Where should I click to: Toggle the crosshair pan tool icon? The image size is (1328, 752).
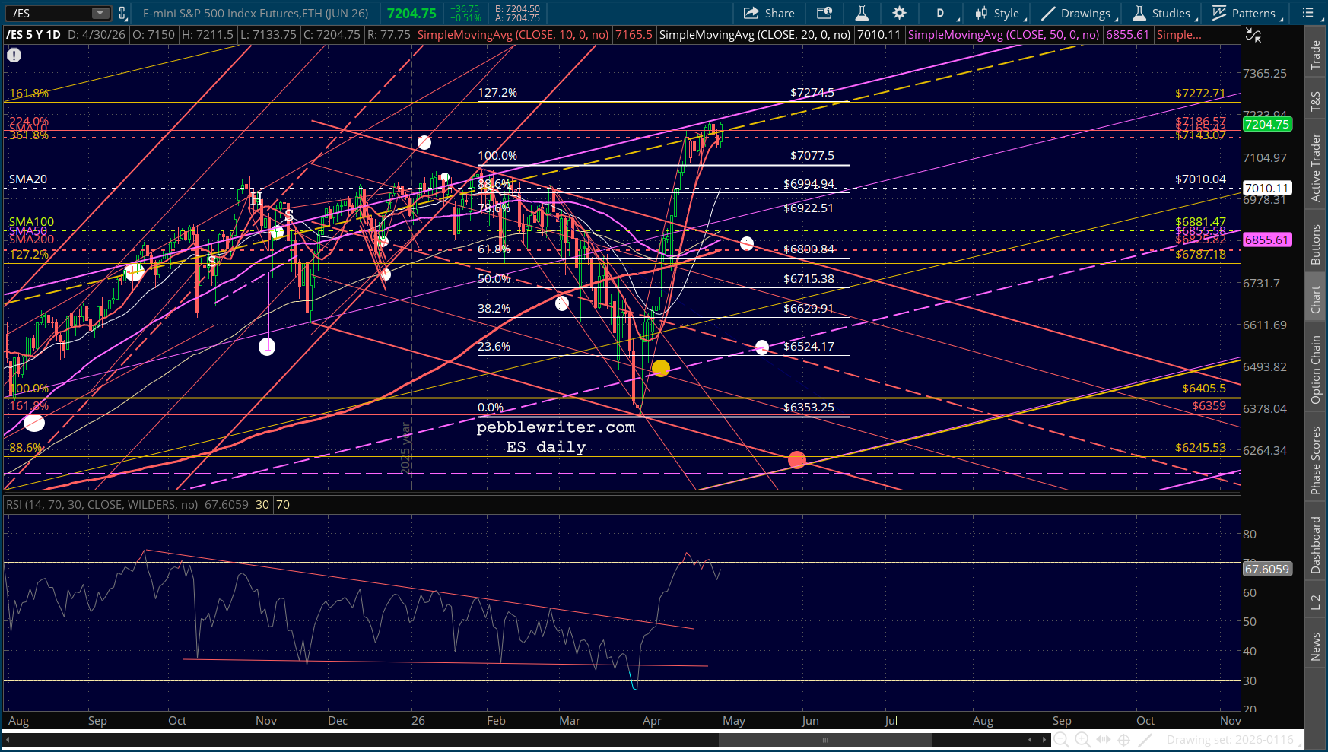click(1123, 740)
